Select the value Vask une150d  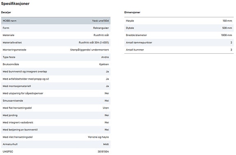click(101, 21)
